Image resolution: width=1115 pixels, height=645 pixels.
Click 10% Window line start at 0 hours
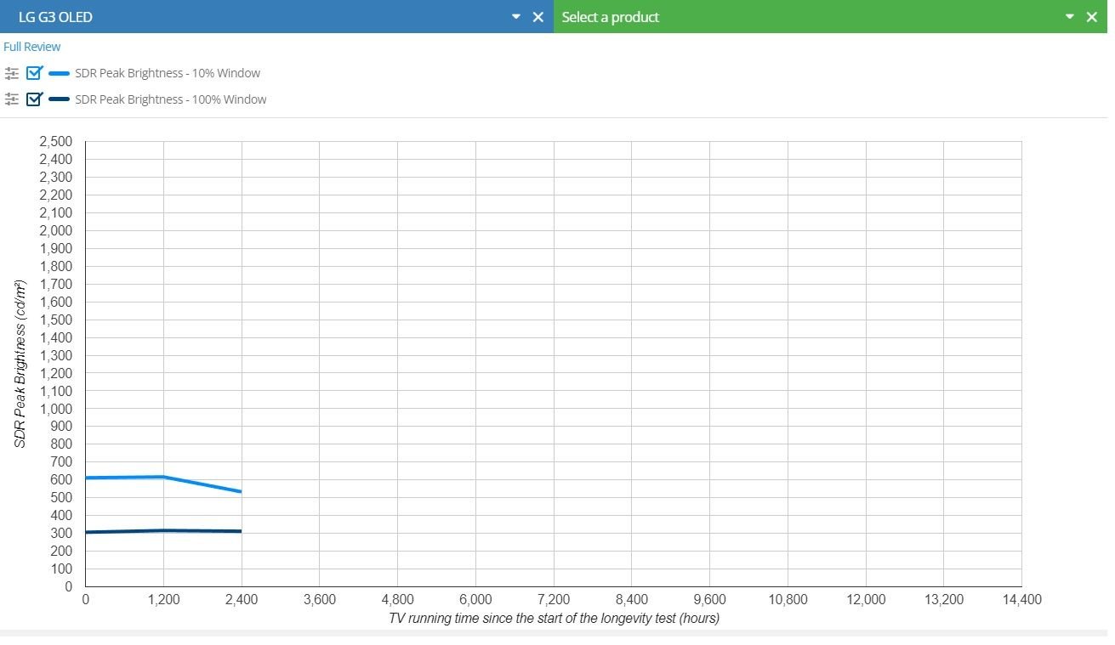87,478
